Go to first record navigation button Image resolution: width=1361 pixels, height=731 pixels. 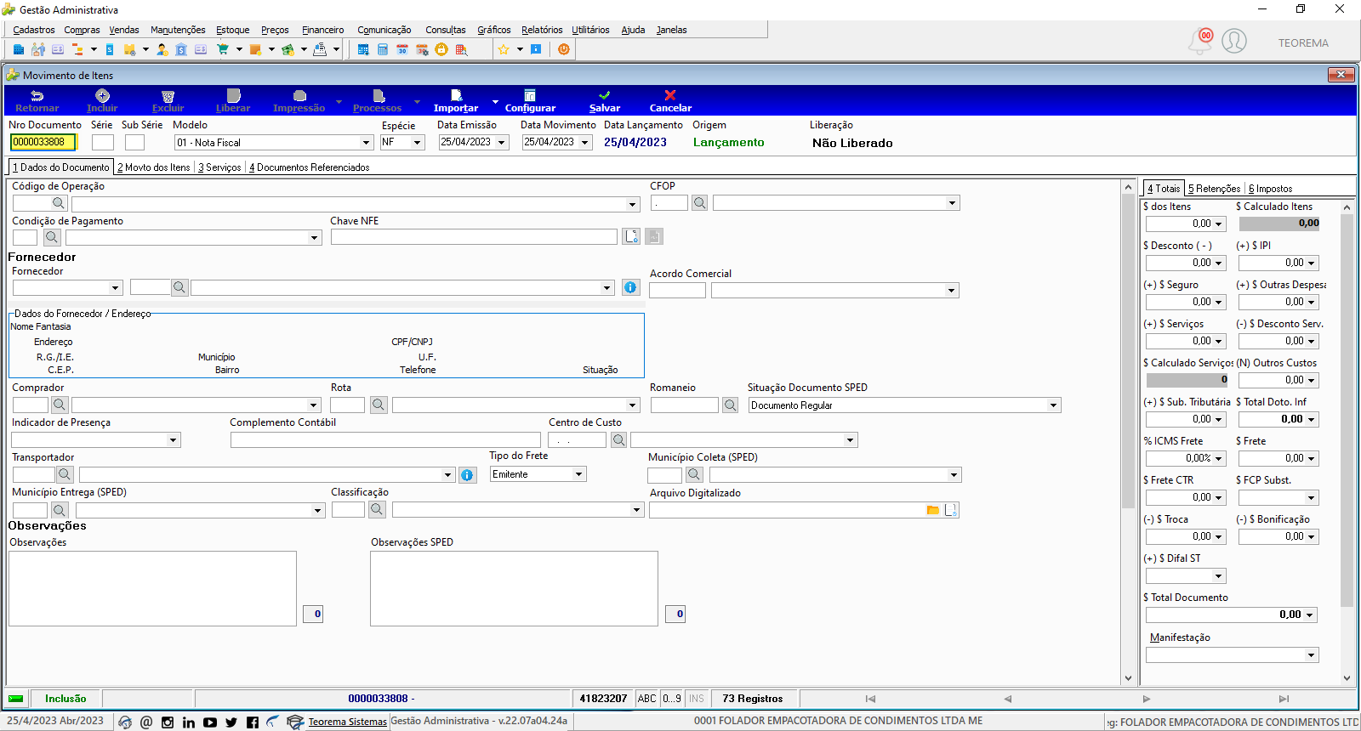tap(870, 699)
